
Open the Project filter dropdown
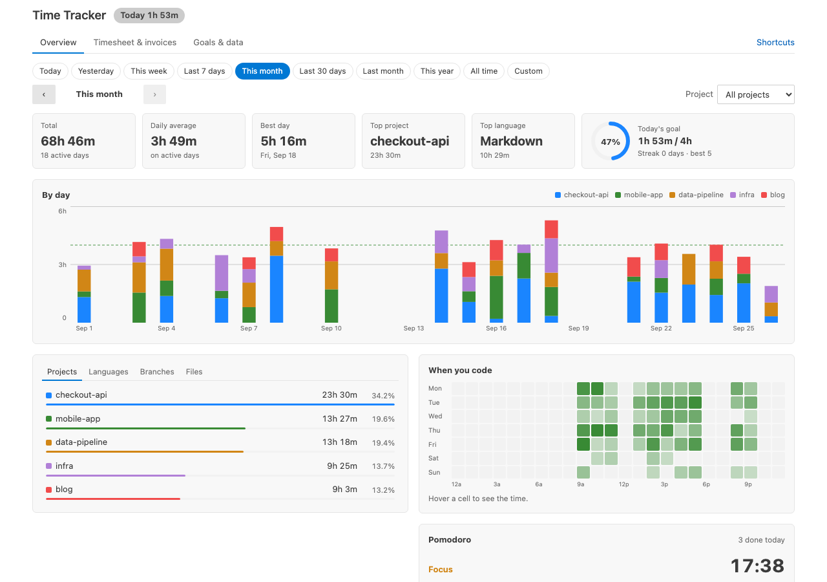click(756, 94)
